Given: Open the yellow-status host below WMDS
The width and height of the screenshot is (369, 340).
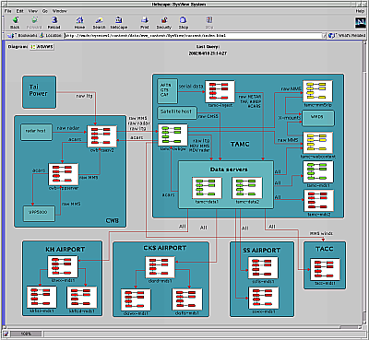Looking at the screenshot, I should point(318,143).
